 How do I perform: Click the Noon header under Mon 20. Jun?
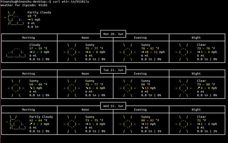(x=85, y=38)
